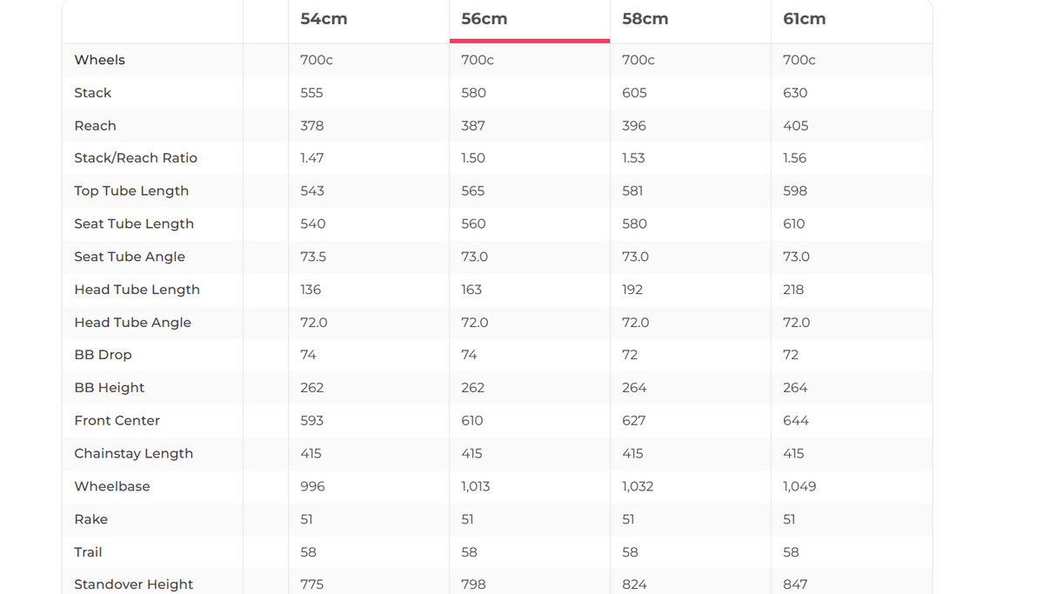Select the Head Tube Length label
Screen dimensions: 1056x594
click(x=137, y=290)
